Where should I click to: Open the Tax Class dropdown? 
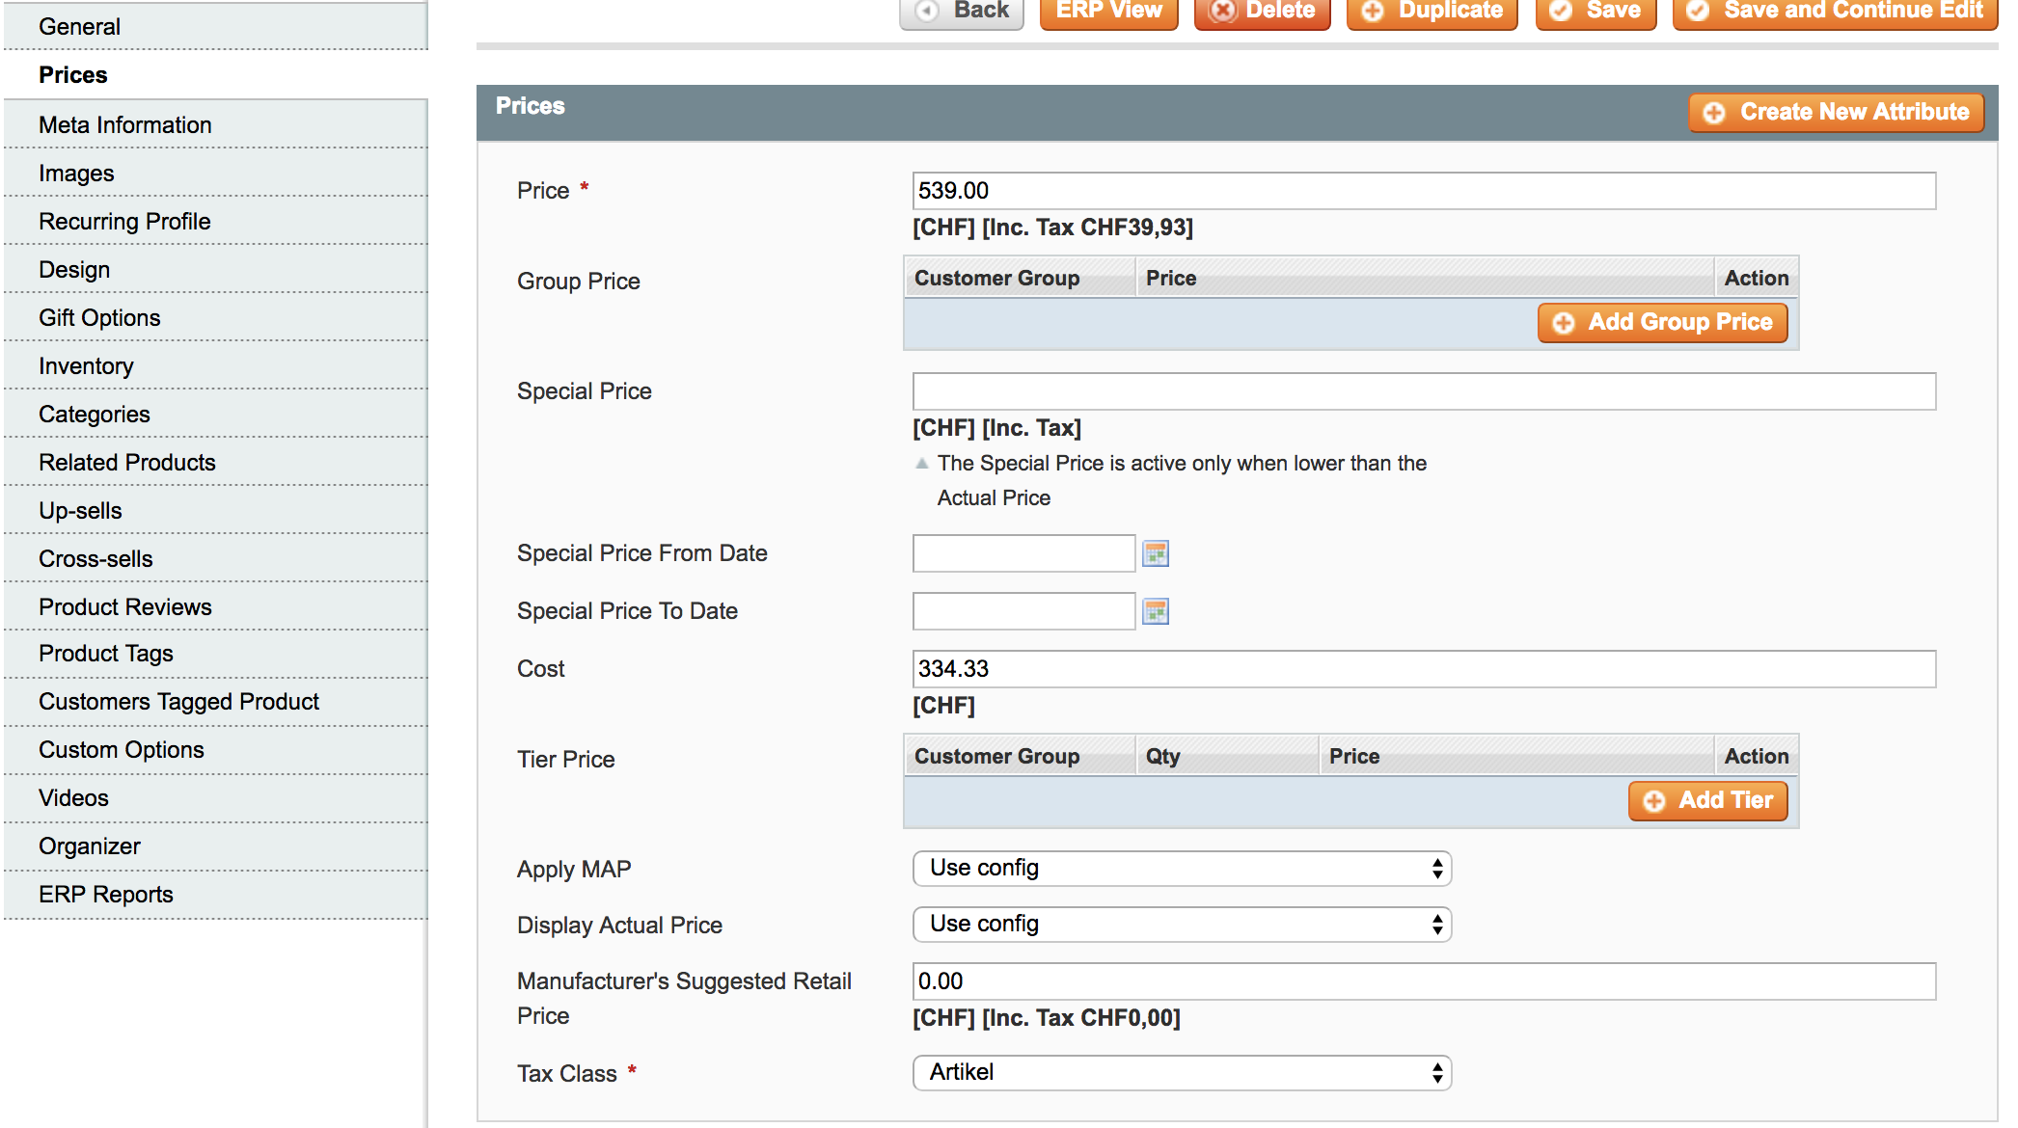1181,1072
